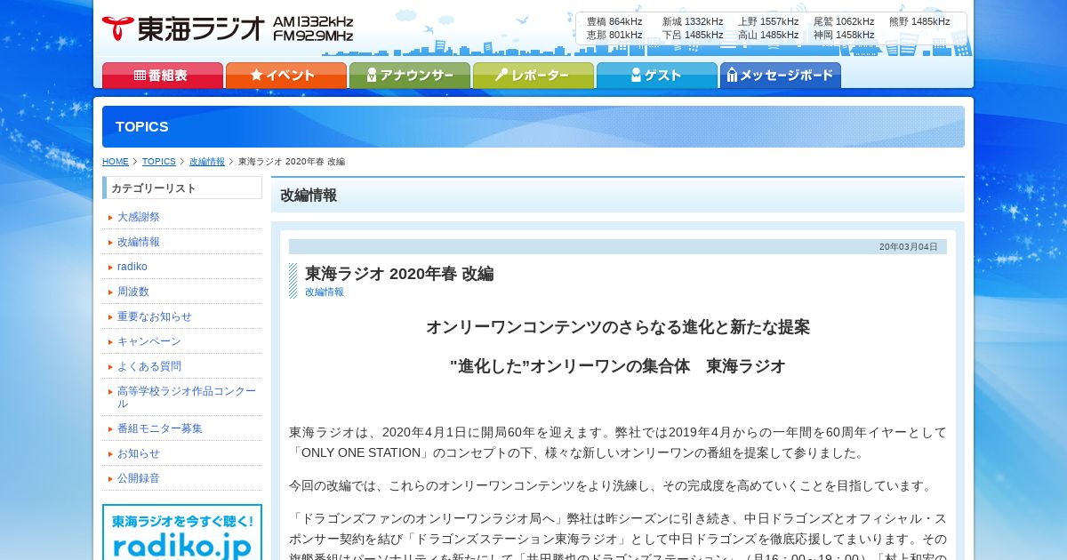Viewport: 1067px width, 560px height.
Task: Select お知らせ category
Action: coord(139,453)
